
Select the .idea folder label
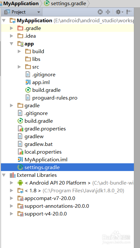tap(30, 36)
